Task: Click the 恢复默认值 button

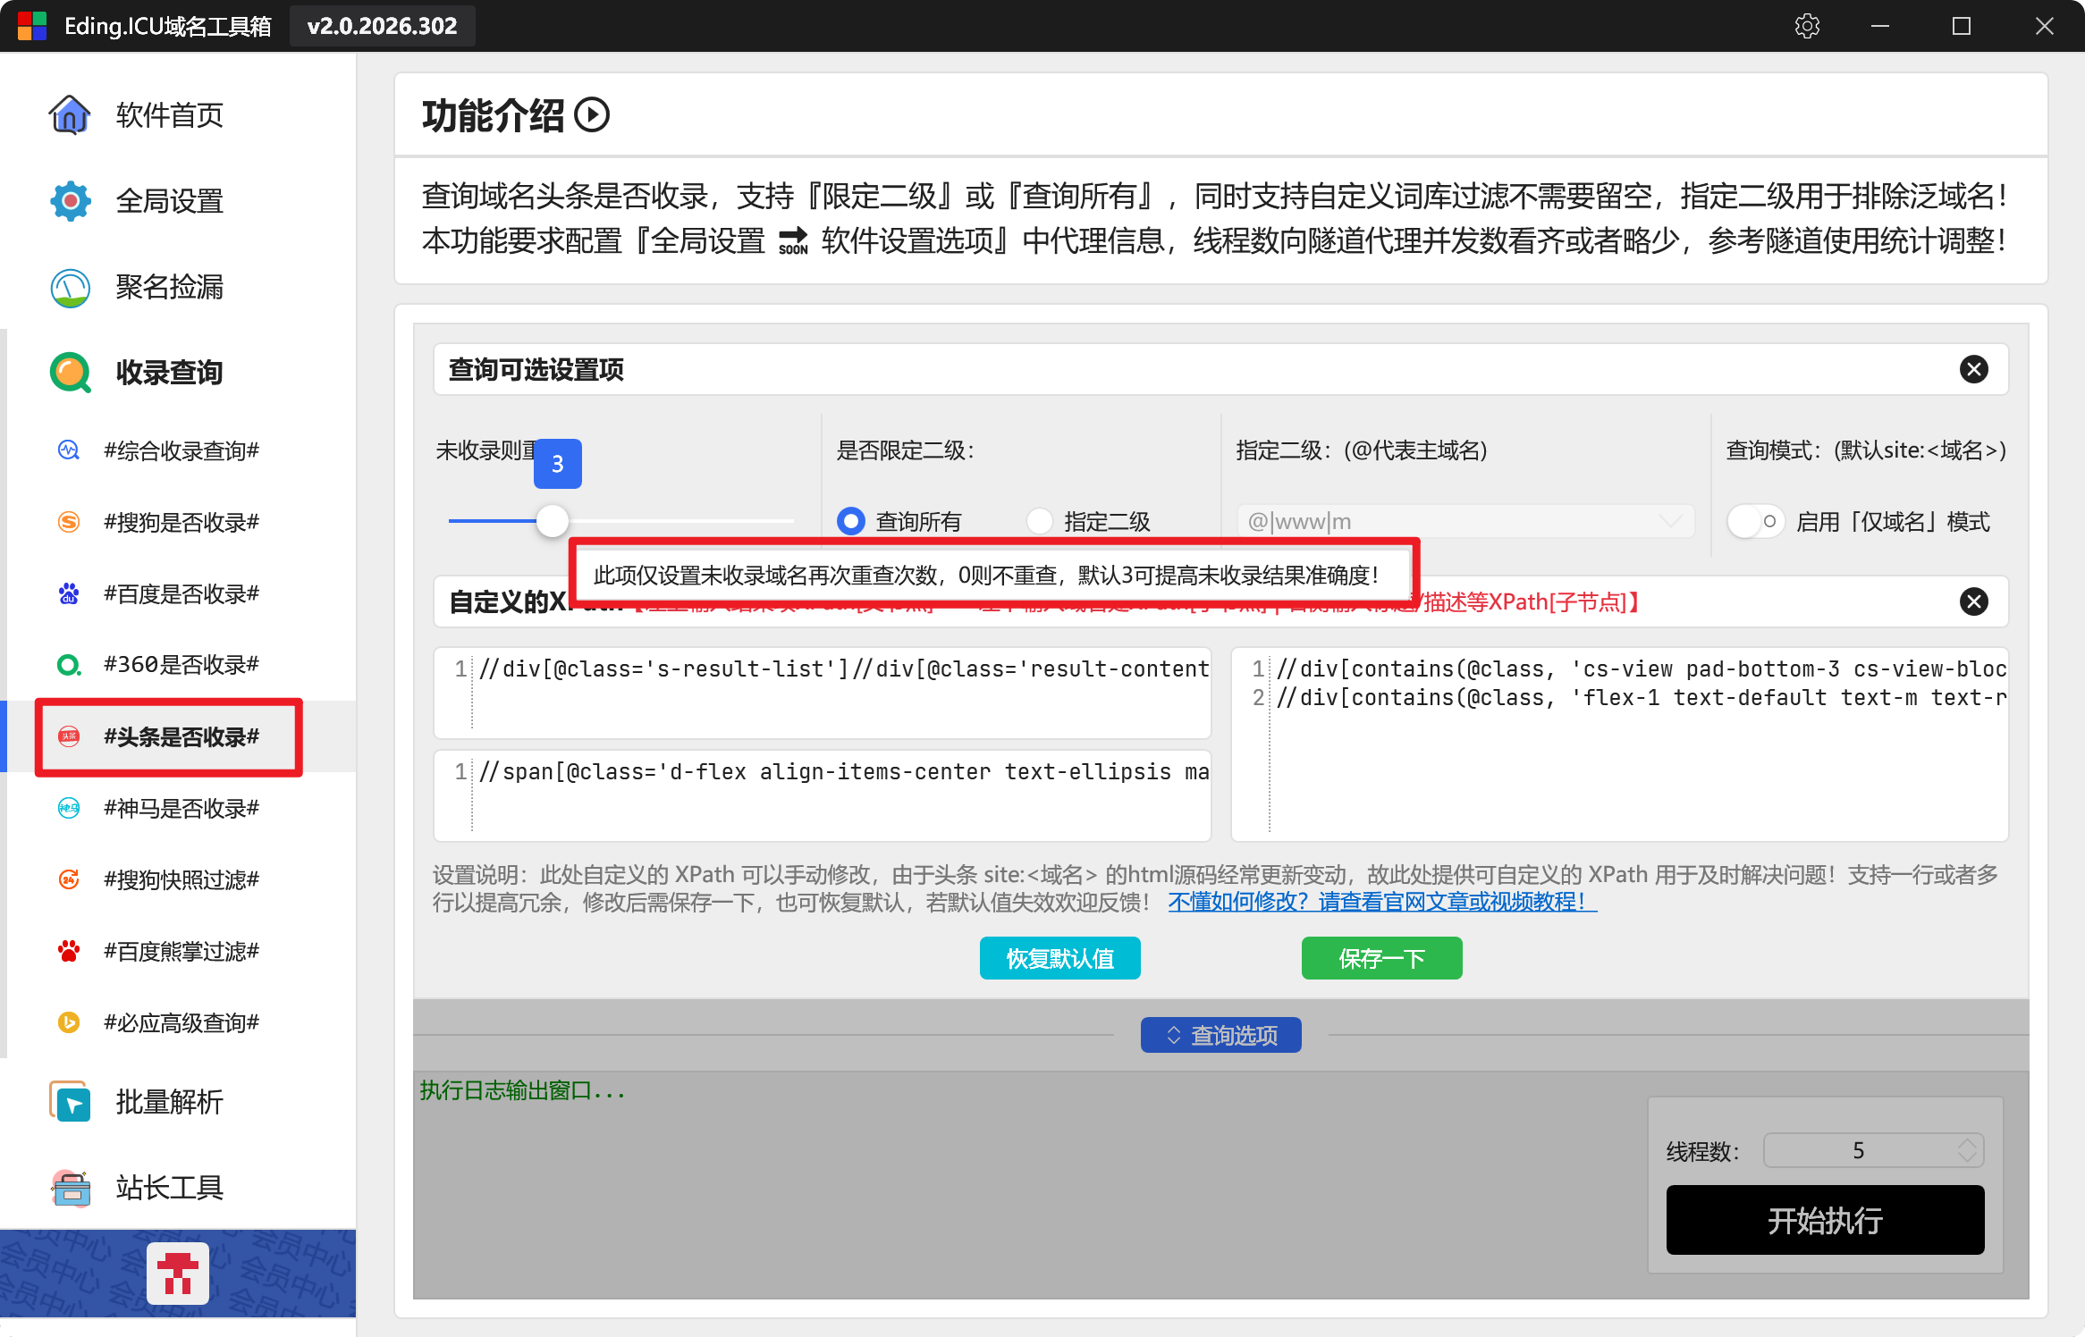Action: (1059, 958)
